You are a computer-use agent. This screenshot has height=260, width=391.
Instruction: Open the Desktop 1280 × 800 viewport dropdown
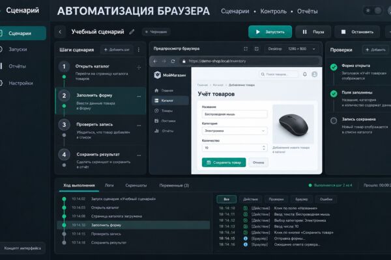(291, 49)
